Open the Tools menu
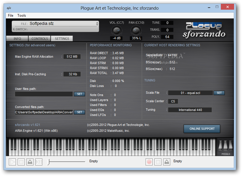This screenshot has width=242, height=176. click(21, 16)
